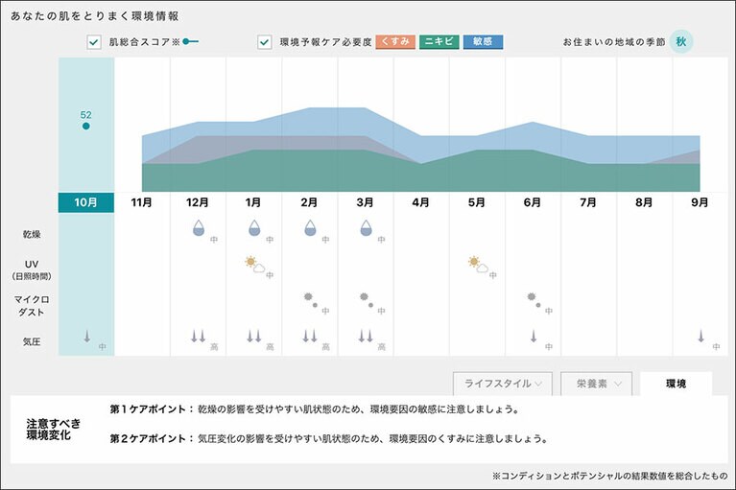Click the 6月 month label
The width and height of the screenshot is (736, 490).
click(533, 202)
